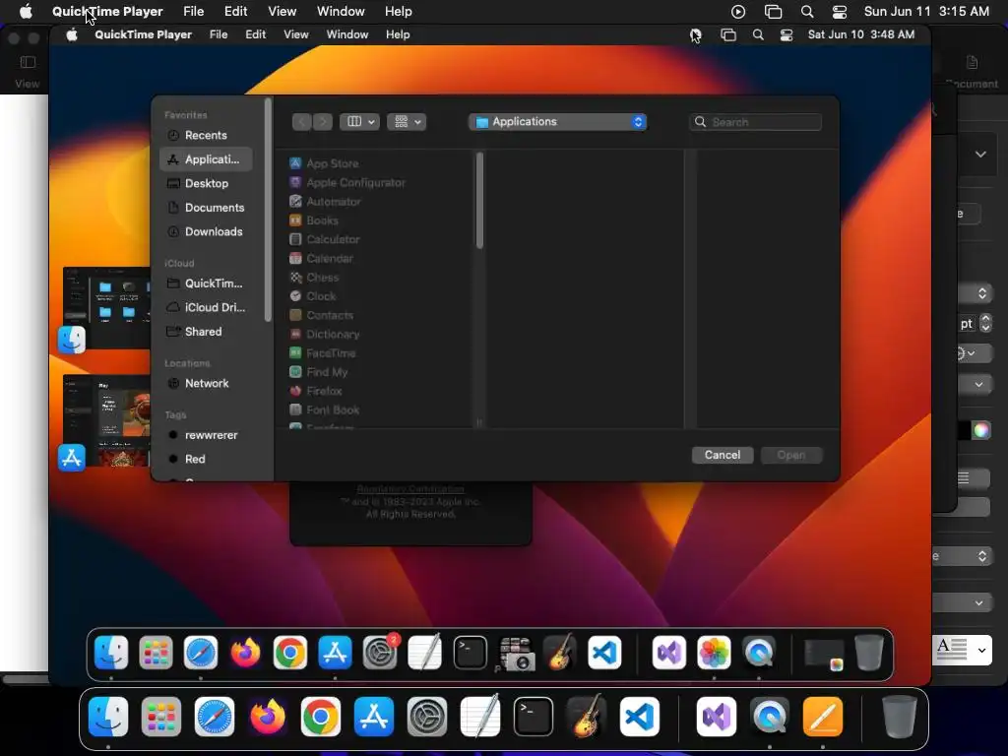Click the file list vertical scrollbar
1008x756 pixels.
(x=479, y=201)
